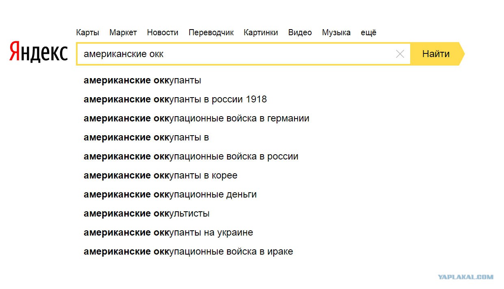Click the Найти search button

[436, 54]
